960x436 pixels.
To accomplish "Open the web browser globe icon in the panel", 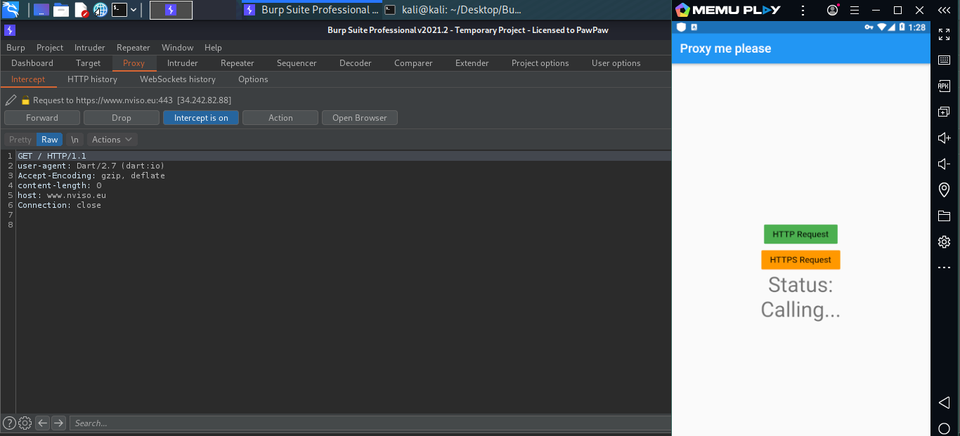I will [x=100, y=10].
